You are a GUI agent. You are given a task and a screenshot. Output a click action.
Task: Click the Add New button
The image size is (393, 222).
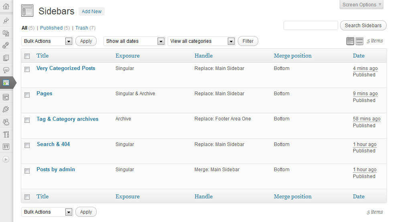(x=91, y=12)
